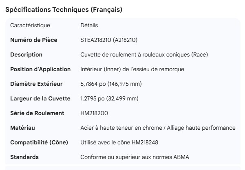245x170 pixels.
Task: Select the HM218200 series value
Action: coord(94,113)
